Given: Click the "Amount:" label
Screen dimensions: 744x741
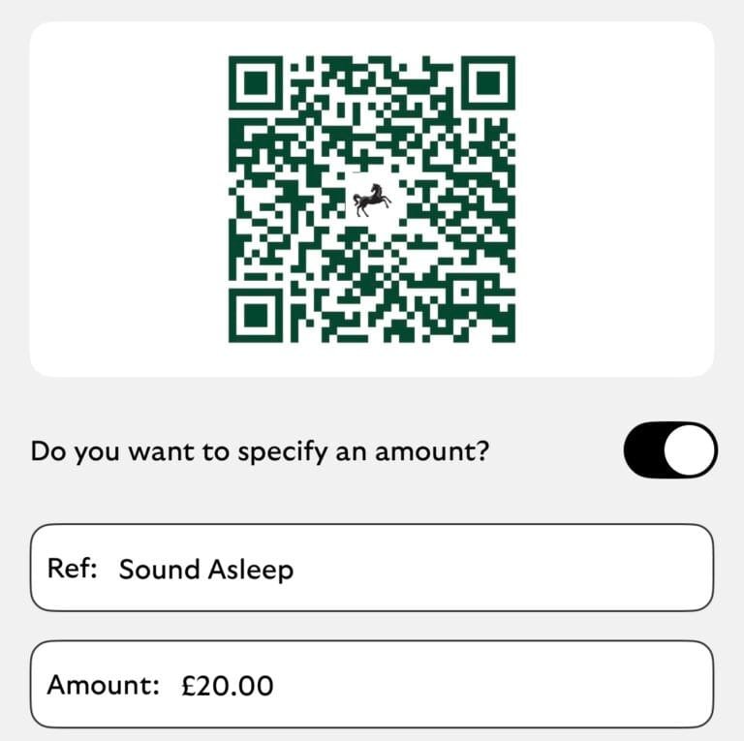Looking at the screenshot, I should (x=103, y=686).
